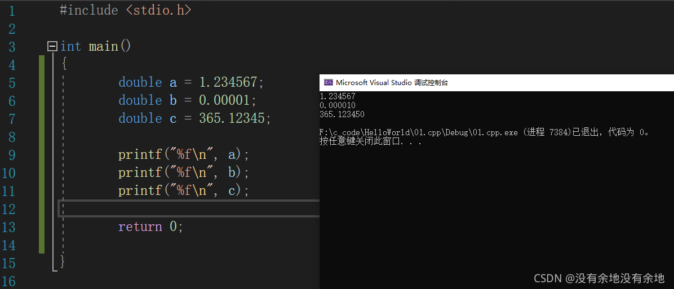Click the double c = 365.12345 line
Viewport: 674px width, 289px height.
tap(195, 118)
